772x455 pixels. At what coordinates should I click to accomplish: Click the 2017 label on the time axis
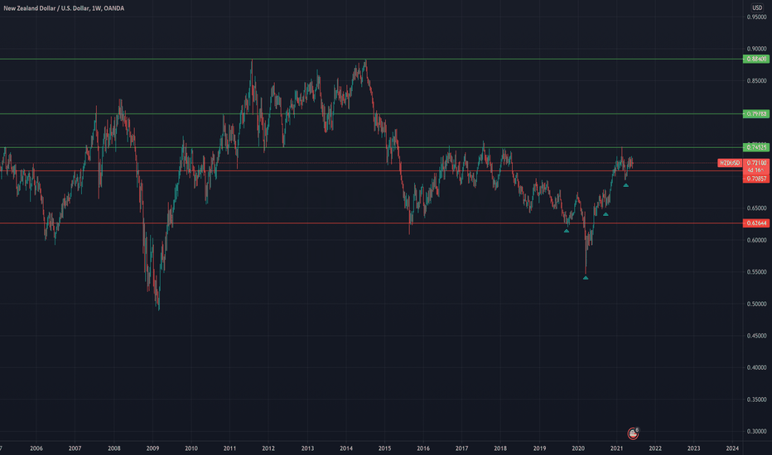click(461, 448)
